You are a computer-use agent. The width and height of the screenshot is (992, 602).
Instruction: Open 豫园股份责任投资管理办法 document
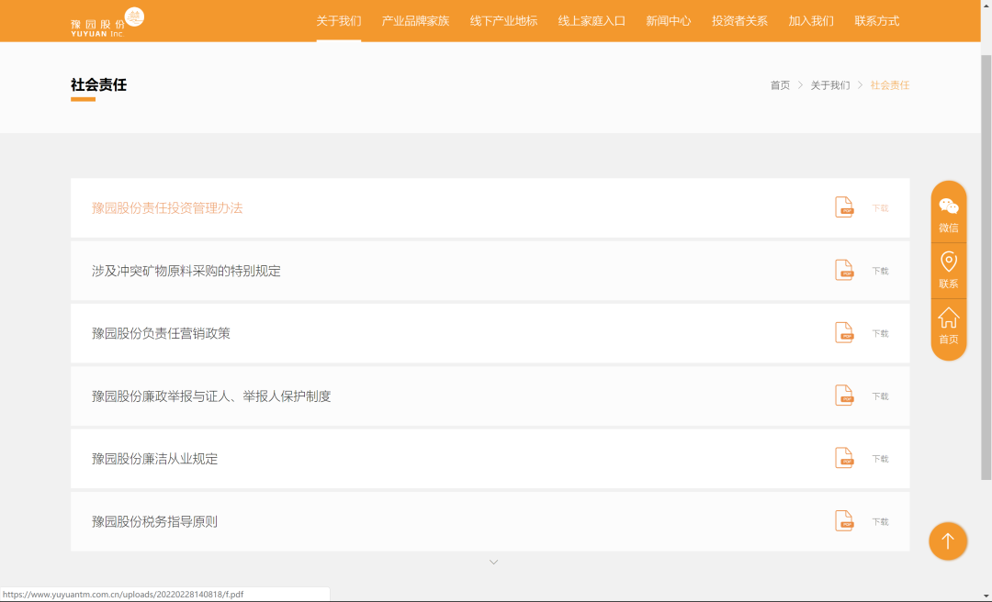point(167,208)
